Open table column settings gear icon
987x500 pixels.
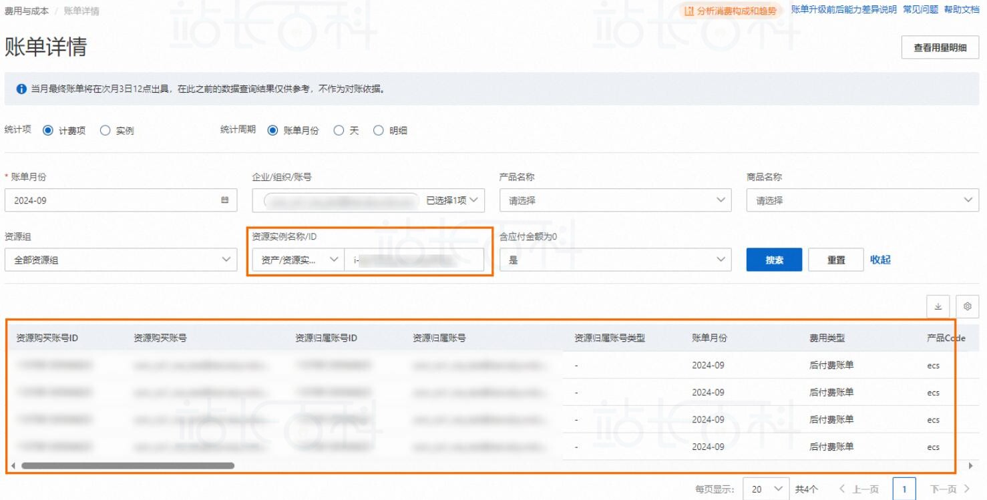pos(967,306)
